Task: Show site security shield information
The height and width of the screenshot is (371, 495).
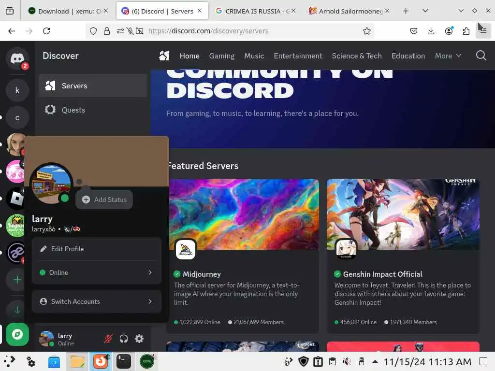Action: click(x=93, y=31)
